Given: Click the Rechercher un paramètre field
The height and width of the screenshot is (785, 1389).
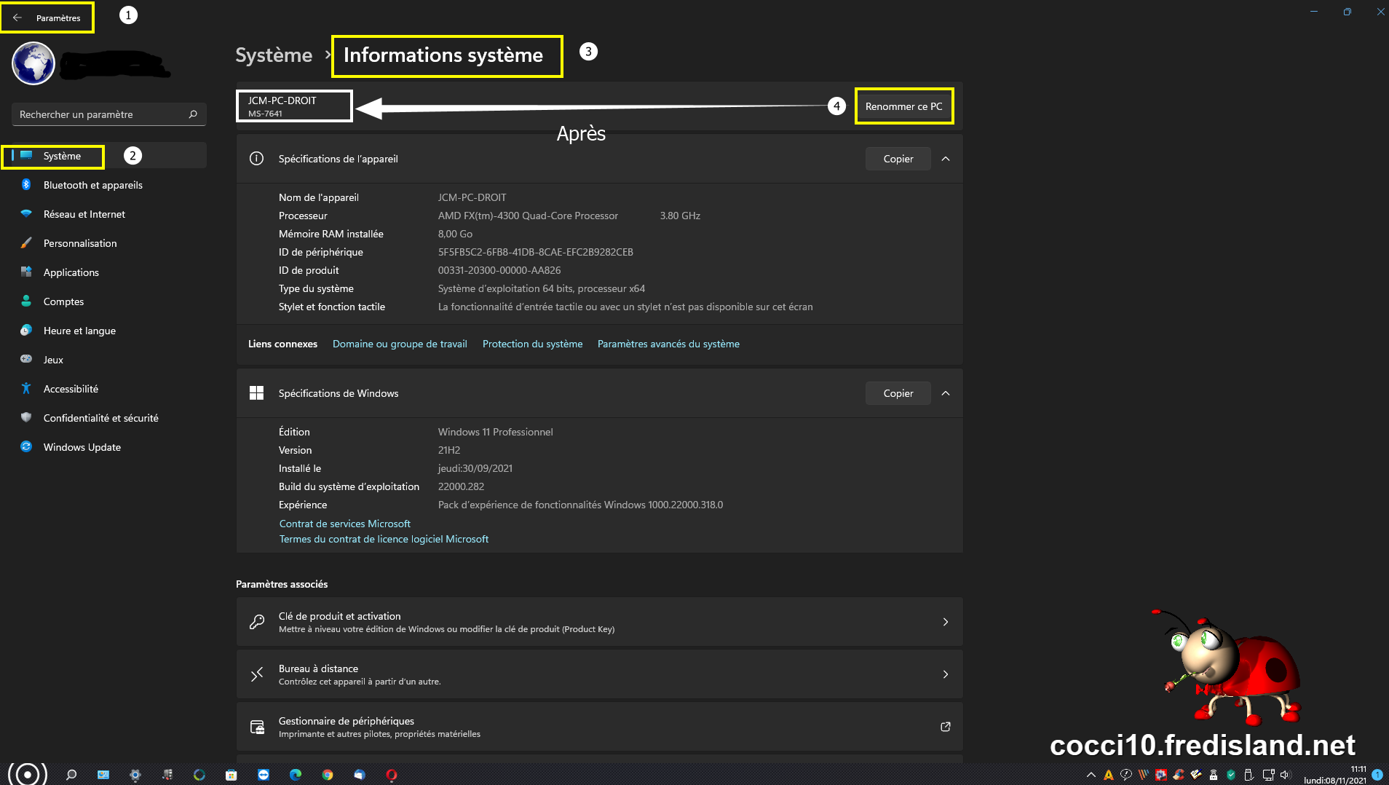Looking at the screenshot, I should 102,114.
